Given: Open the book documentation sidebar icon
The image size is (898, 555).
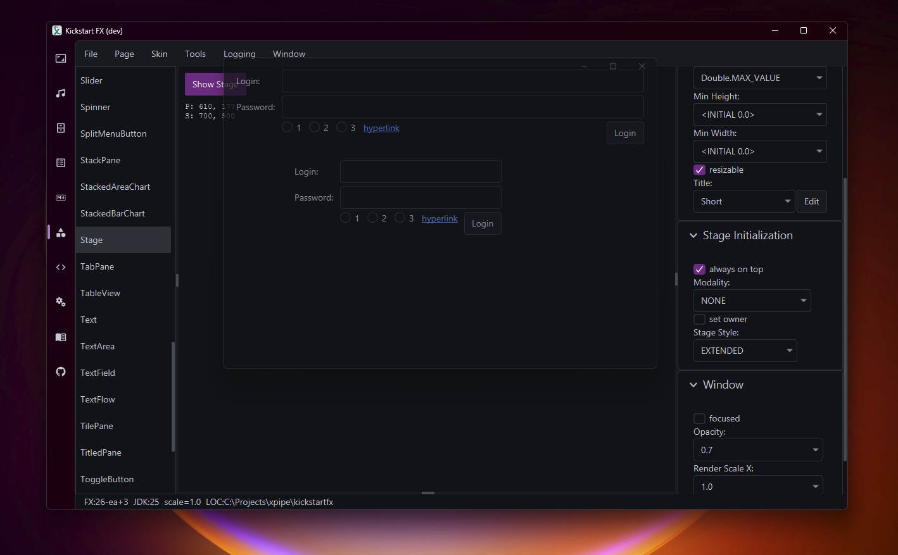Looking at the screenshot, I should 61,337.
